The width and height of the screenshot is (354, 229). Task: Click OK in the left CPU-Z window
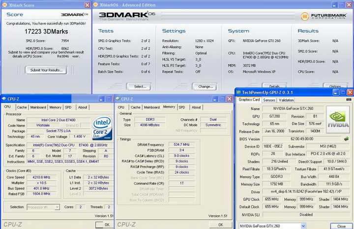point(104,225)
